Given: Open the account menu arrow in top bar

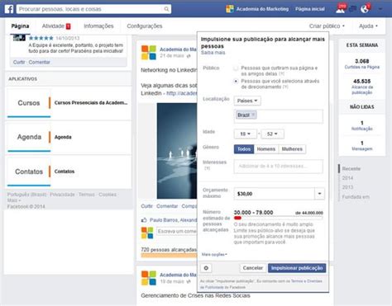Looking at the screenshot, I should point(380,9).
